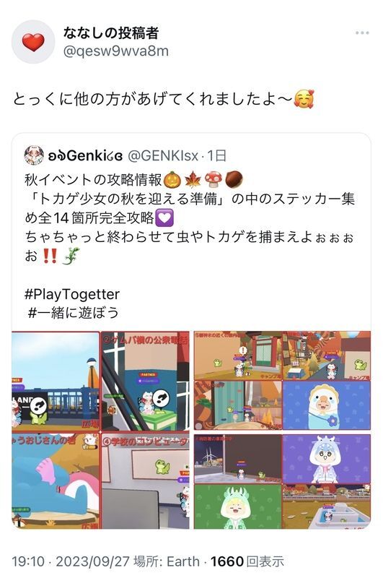
Task: Open the blue train station screenshot thumbnail
Action: (x=56, y=381)
